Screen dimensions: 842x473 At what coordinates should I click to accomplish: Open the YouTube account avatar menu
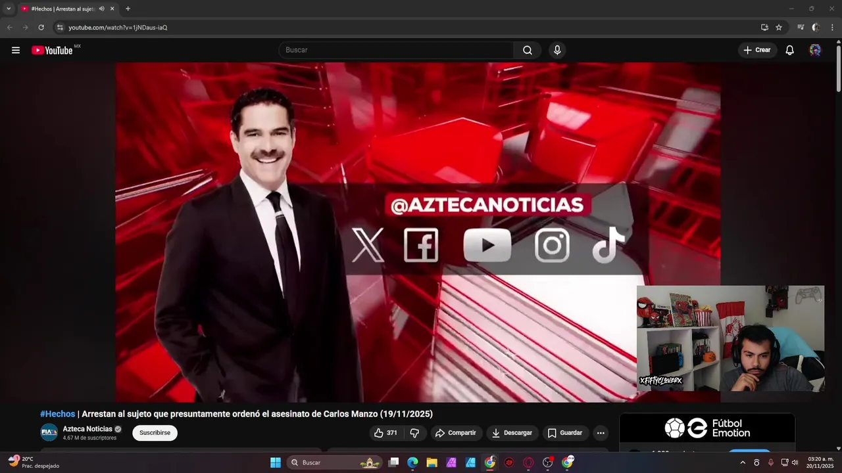coord(815,50)
